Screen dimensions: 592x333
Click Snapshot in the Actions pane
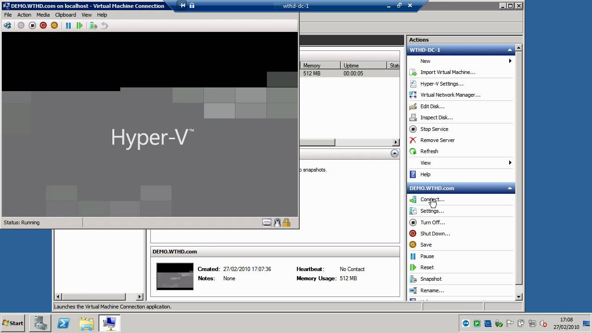[431, 279]
